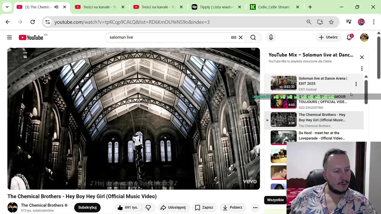Viewport: 381px width, 214px height.
Task: Open options for Solomun live playlist item
Action: (x=356, y=84)
